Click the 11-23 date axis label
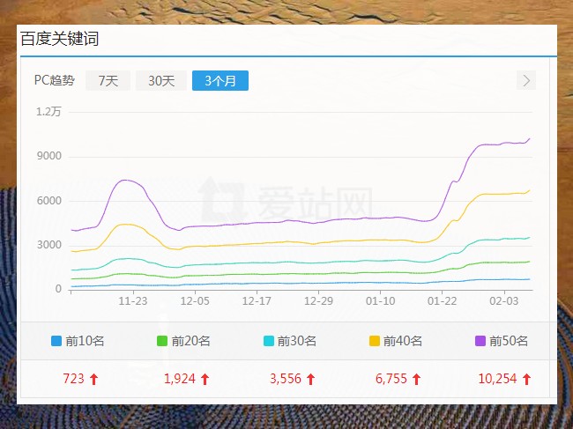Viewport: 573px width, 429px height. [133, 301]
